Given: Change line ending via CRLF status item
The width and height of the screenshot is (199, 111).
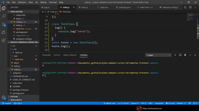Looking at the screenshot, I should point(150,103).
